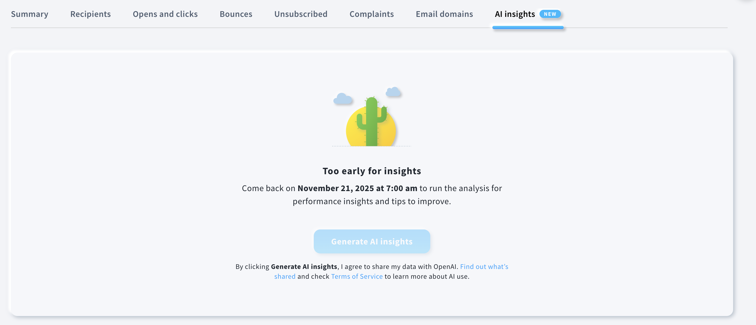Open the Email domains tab

point(444,14)
